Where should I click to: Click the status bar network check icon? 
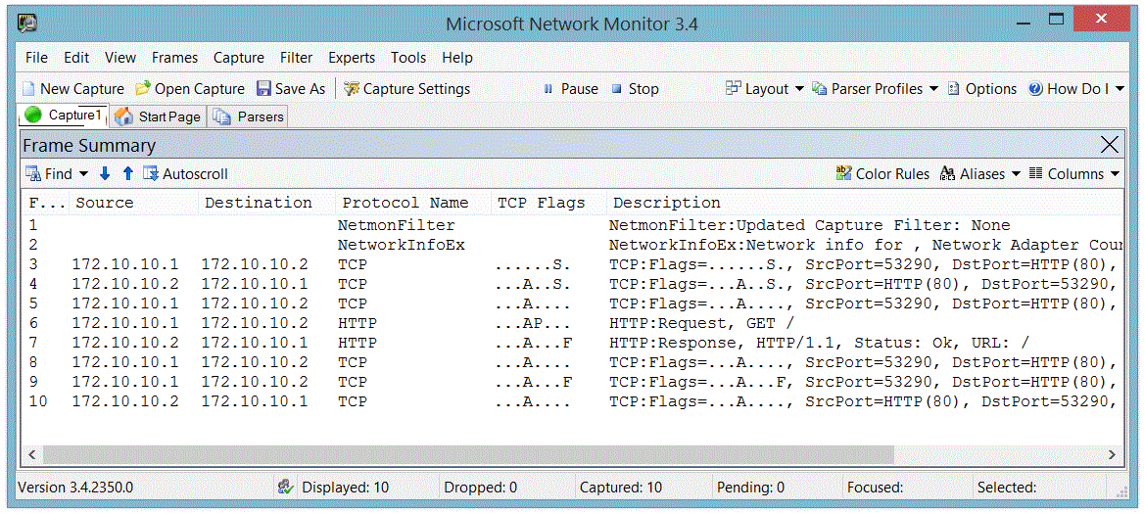(285, 487)
